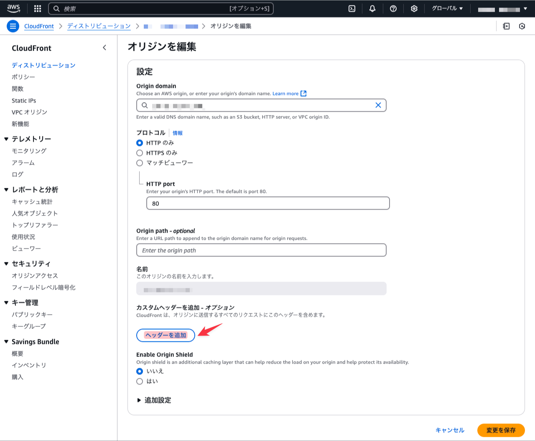Click the Origin domain search magnifier icon
Image resolution: width=535 pixels, height=441 pixels.
(145, 105)
